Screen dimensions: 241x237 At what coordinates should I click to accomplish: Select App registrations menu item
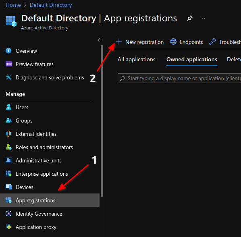50,200
